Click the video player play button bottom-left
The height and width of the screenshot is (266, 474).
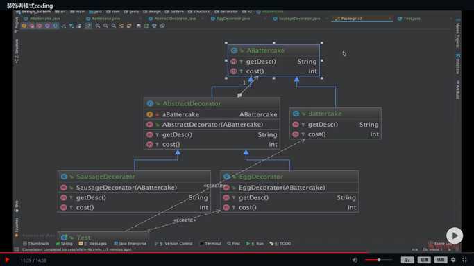click(x=7, y=260)
